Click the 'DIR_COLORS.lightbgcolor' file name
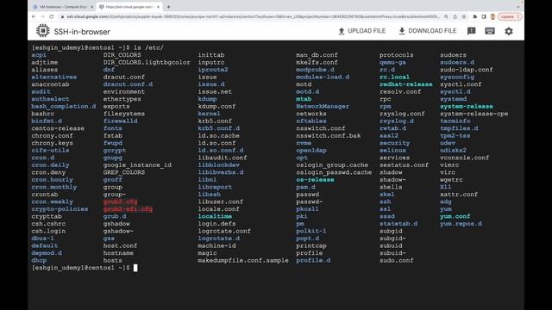Viewport: 552px width, 310px height. [x=147, y=63]
